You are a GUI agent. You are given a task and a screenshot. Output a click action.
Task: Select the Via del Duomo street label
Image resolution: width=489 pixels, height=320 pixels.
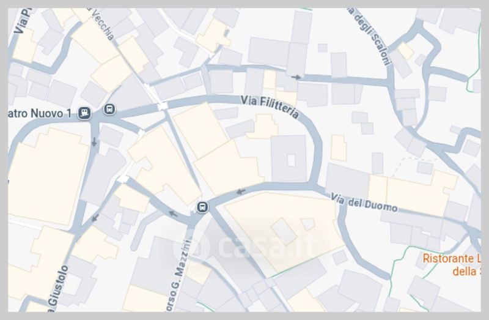364,203
